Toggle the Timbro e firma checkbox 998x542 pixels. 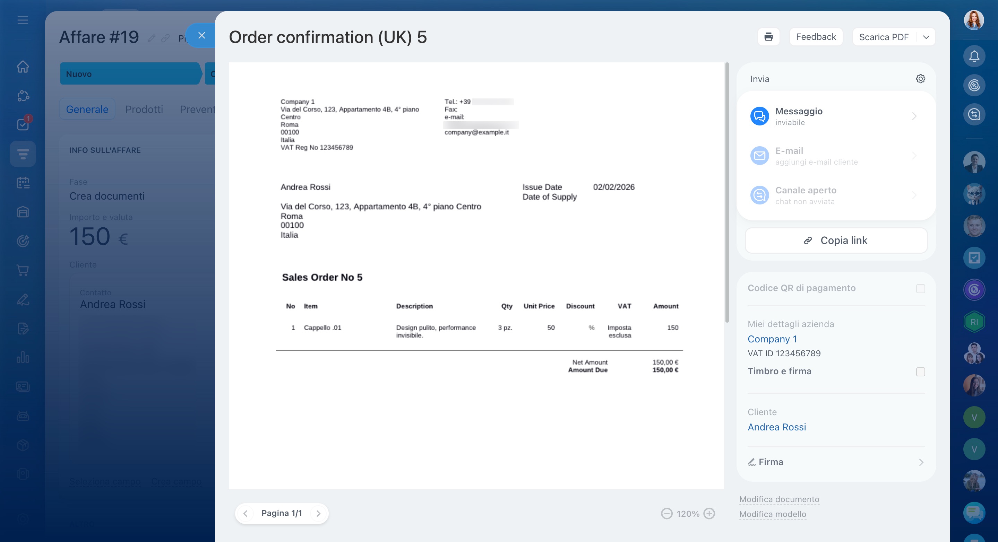(x=920, y=371)
